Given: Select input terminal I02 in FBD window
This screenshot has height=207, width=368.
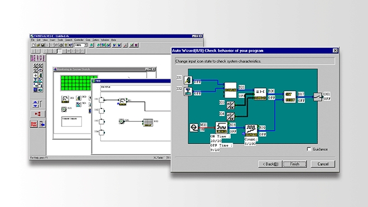Looking at the screenshot, I should pyautogui.click(x=101, y=111).
